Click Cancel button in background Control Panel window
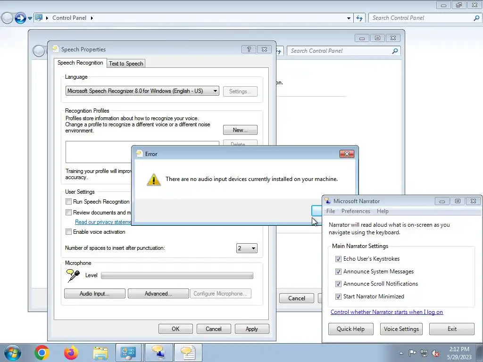483x362 pixels. [297, 298]
